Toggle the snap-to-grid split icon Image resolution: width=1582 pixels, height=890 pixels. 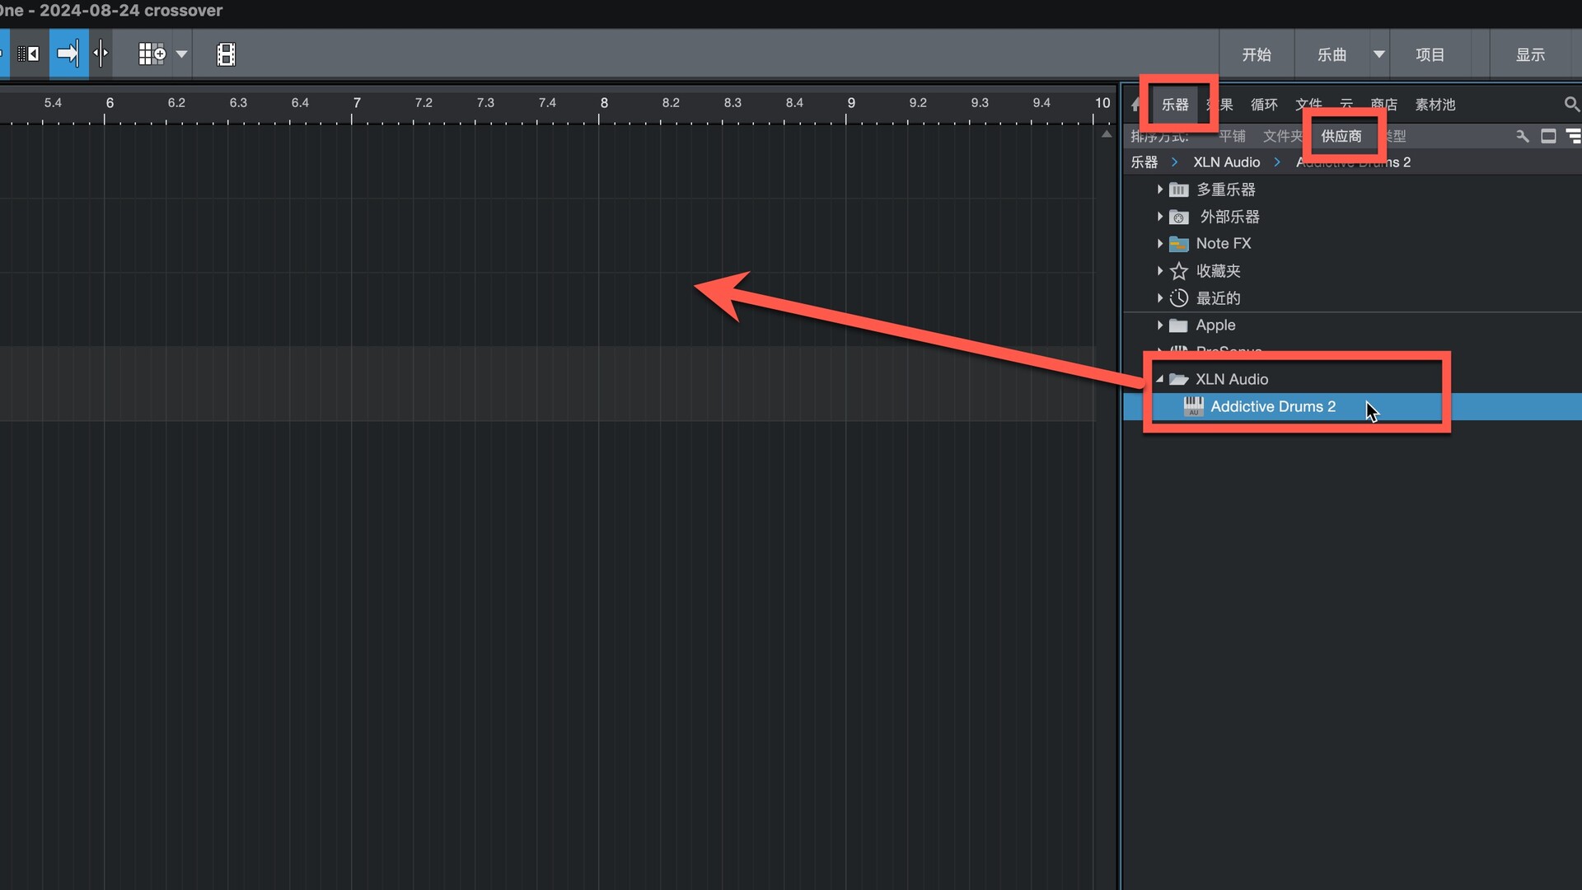pos(101,54)
